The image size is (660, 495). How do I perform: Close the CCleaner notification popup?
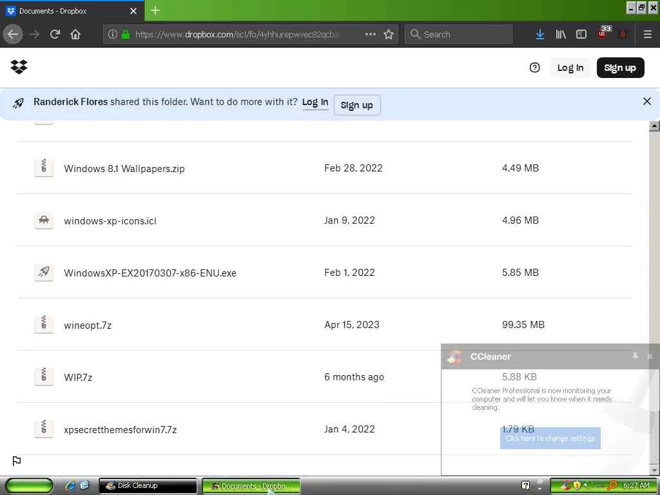[x=650, y=356]
